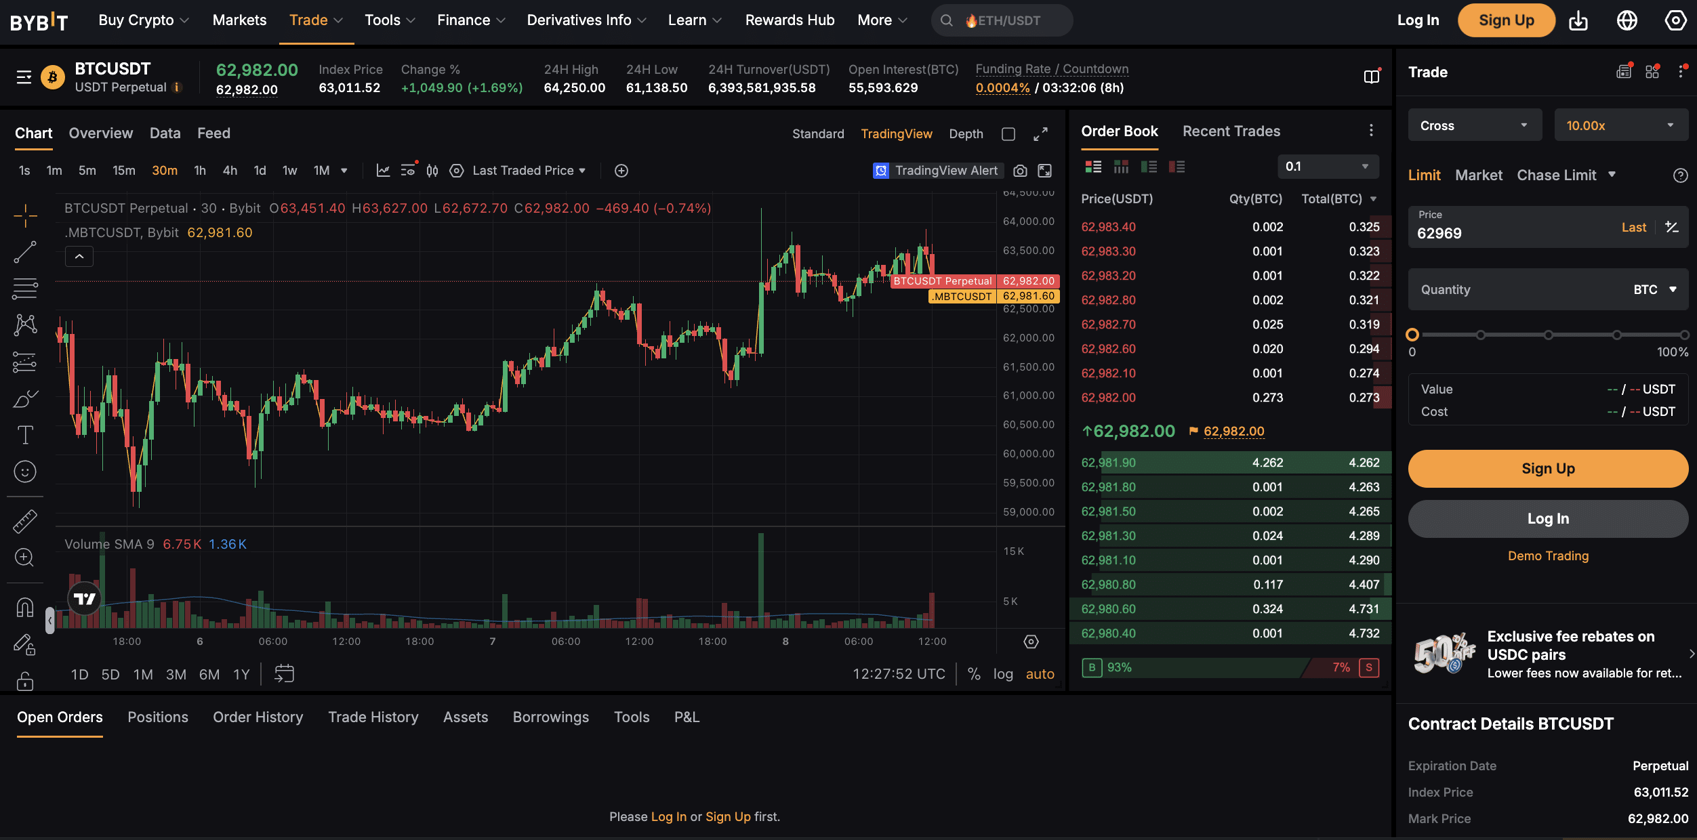1697x840 pixels.
Task: Open the forecasting and measurement tools
Action: [25, 362]
